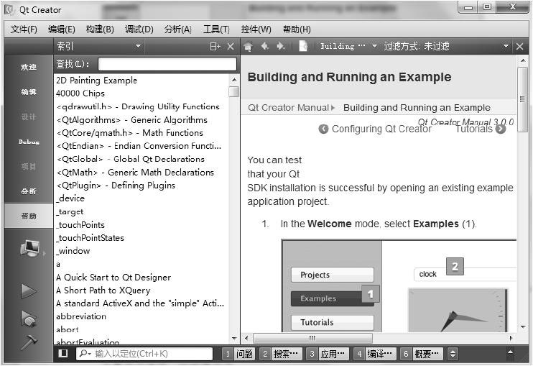Toggle the 1 问题 output pane
Image resolution: width=533 pixels, height=366 pixels.
pos(238,354)
